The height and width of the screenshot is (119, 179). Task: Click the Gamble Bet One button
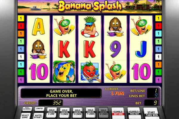coord(118,113)
